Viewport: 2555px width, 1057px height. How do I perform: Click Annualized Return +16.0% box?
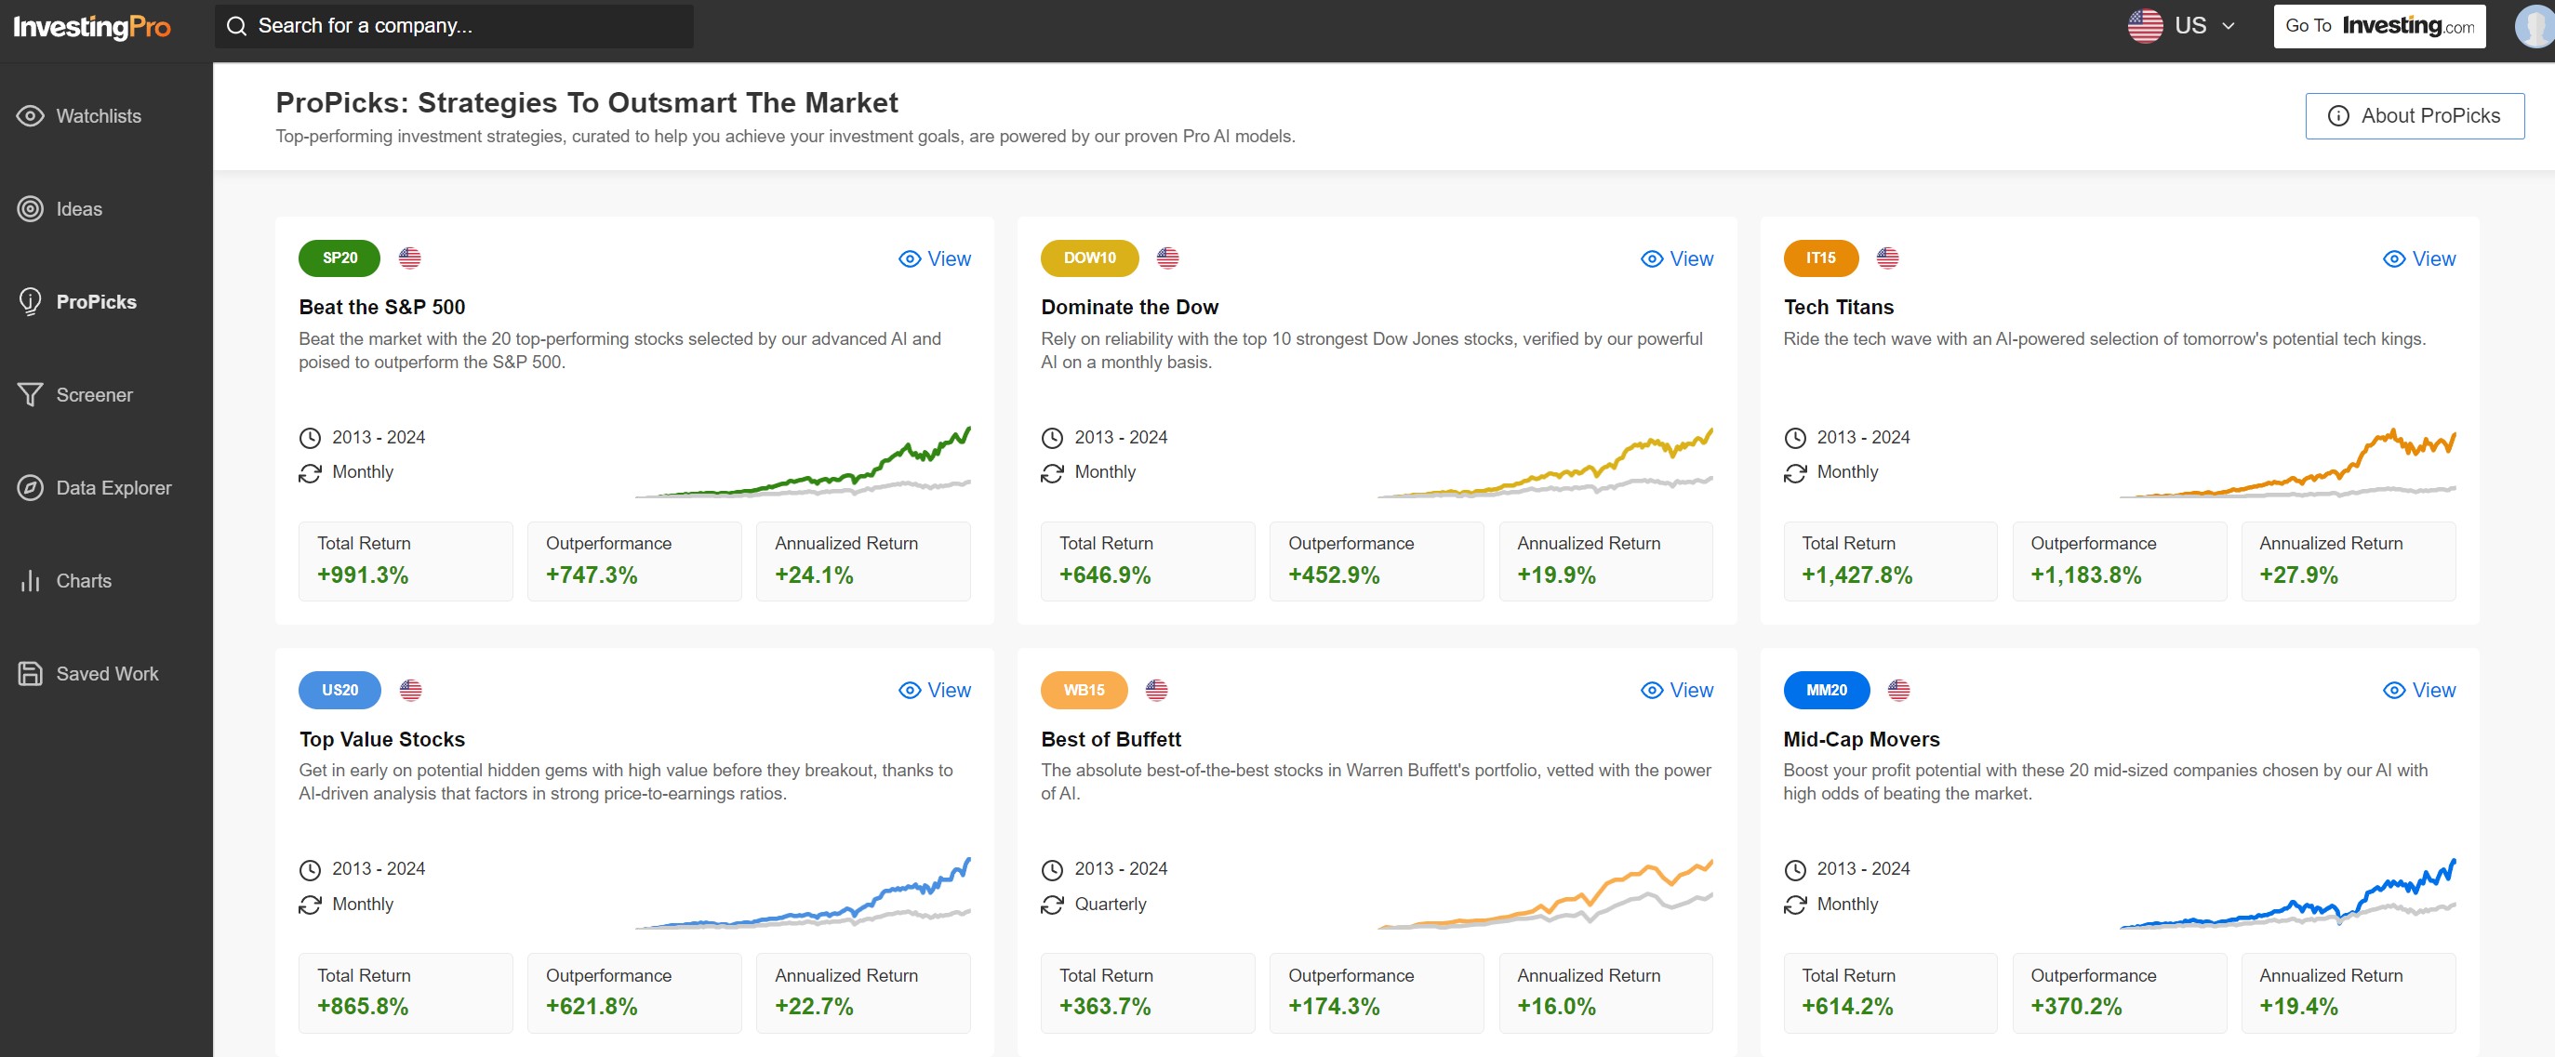[1605, 994]
